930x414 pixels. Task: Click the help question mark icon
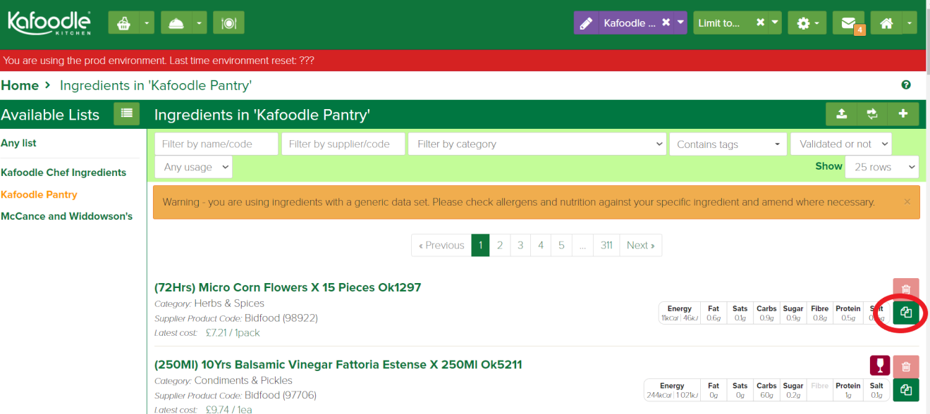click(906, 85)
